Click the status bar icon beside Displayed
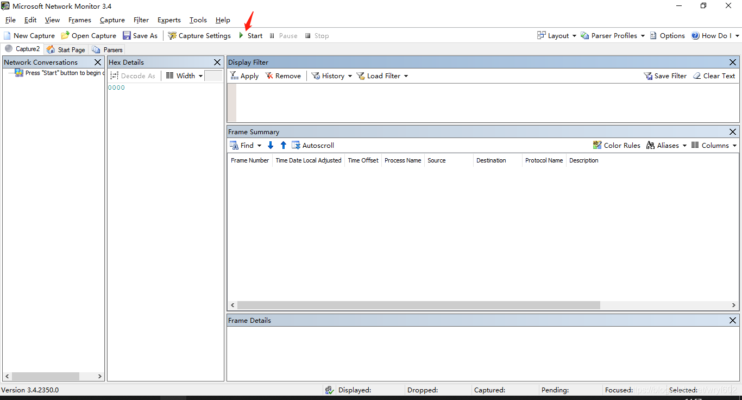The image size is (742, 400). coord(329,390)
